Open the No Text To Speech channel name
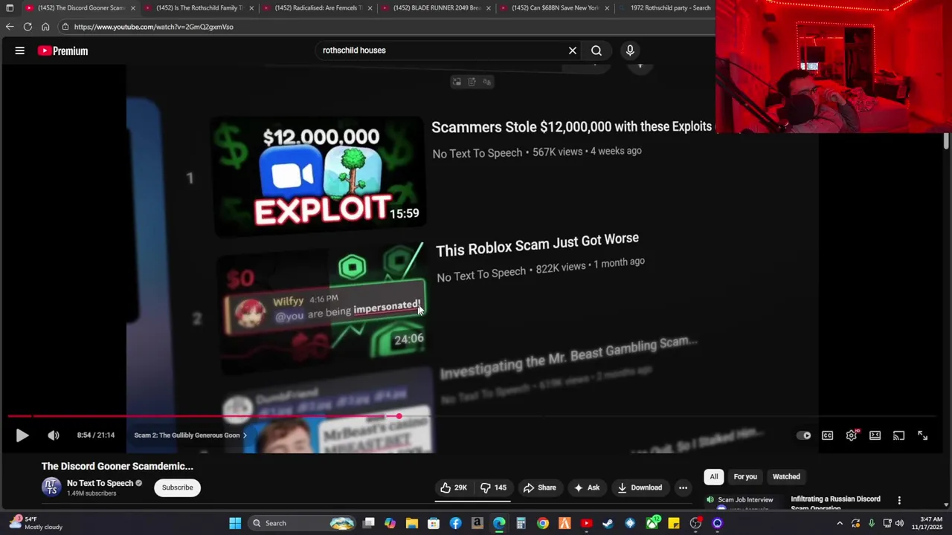Screen dimensions: 952x535 click(100, 483)
